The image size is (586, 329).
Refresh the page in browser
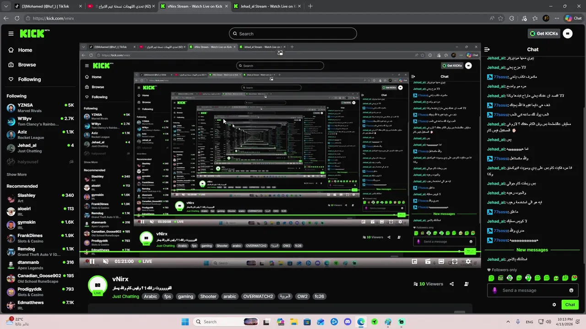17,18
